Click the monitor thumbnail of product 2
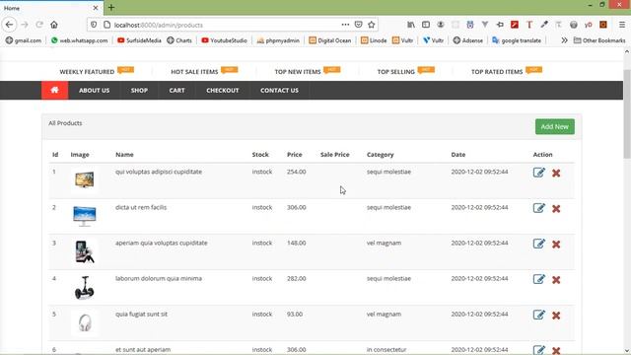The width and height of the screenshot is (631, 355). tap(85, 216)
